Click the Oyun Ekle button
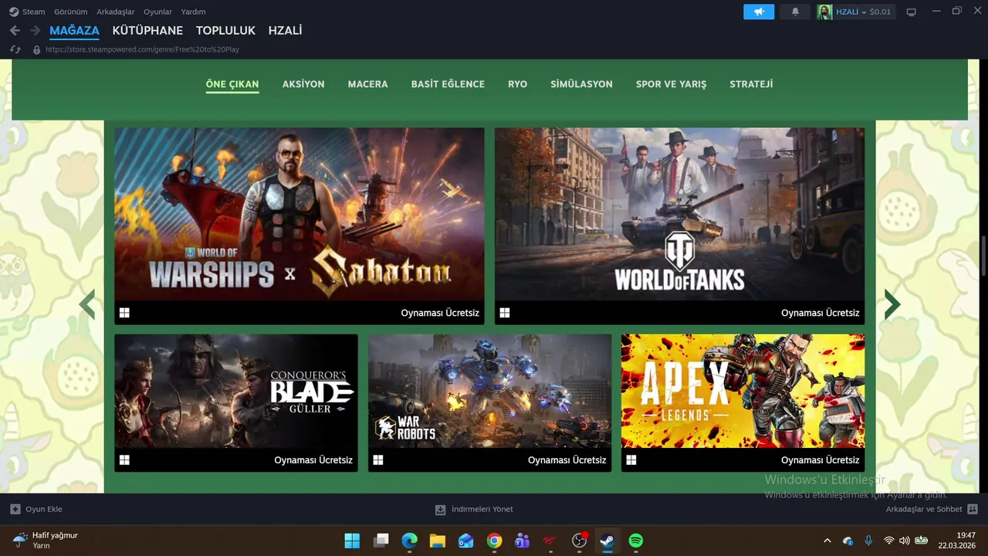The image size is (988, 556). coord(36,510)
